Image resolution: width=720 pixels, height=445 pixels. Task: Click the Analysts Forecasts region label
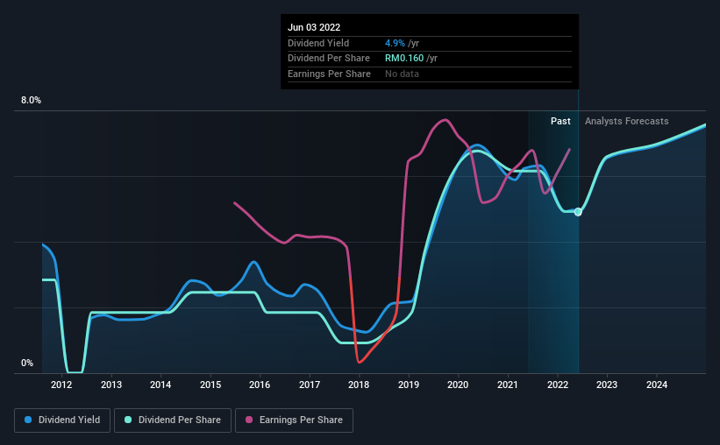pos(627,121)
